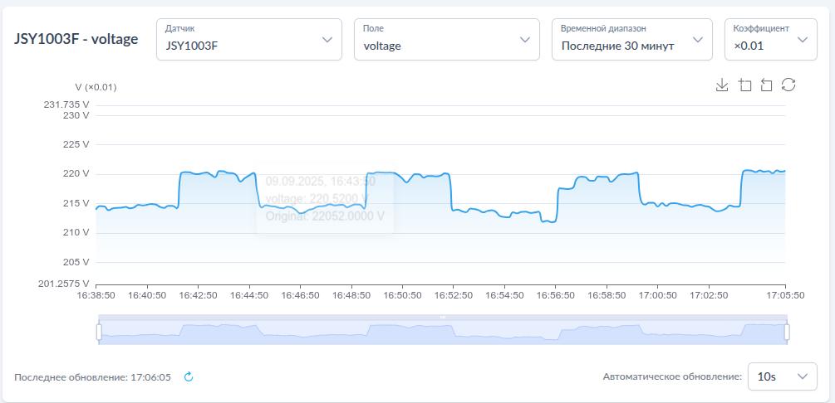Download the chart as an image
Screen dimensions: 835x403
(x=722, y=85)
